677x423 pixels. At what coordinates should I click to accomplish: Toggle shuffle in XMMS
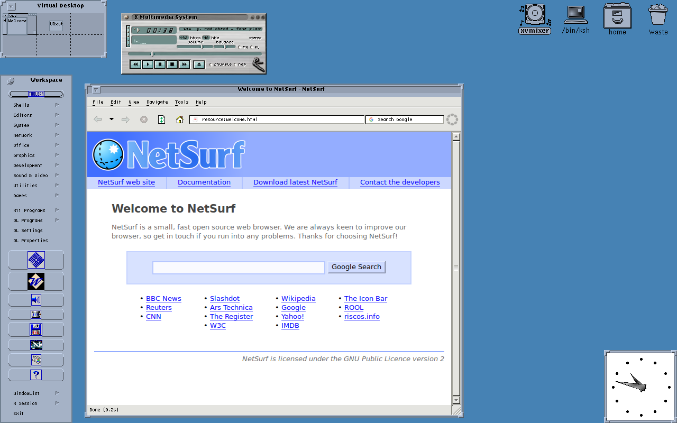[221, 65]
